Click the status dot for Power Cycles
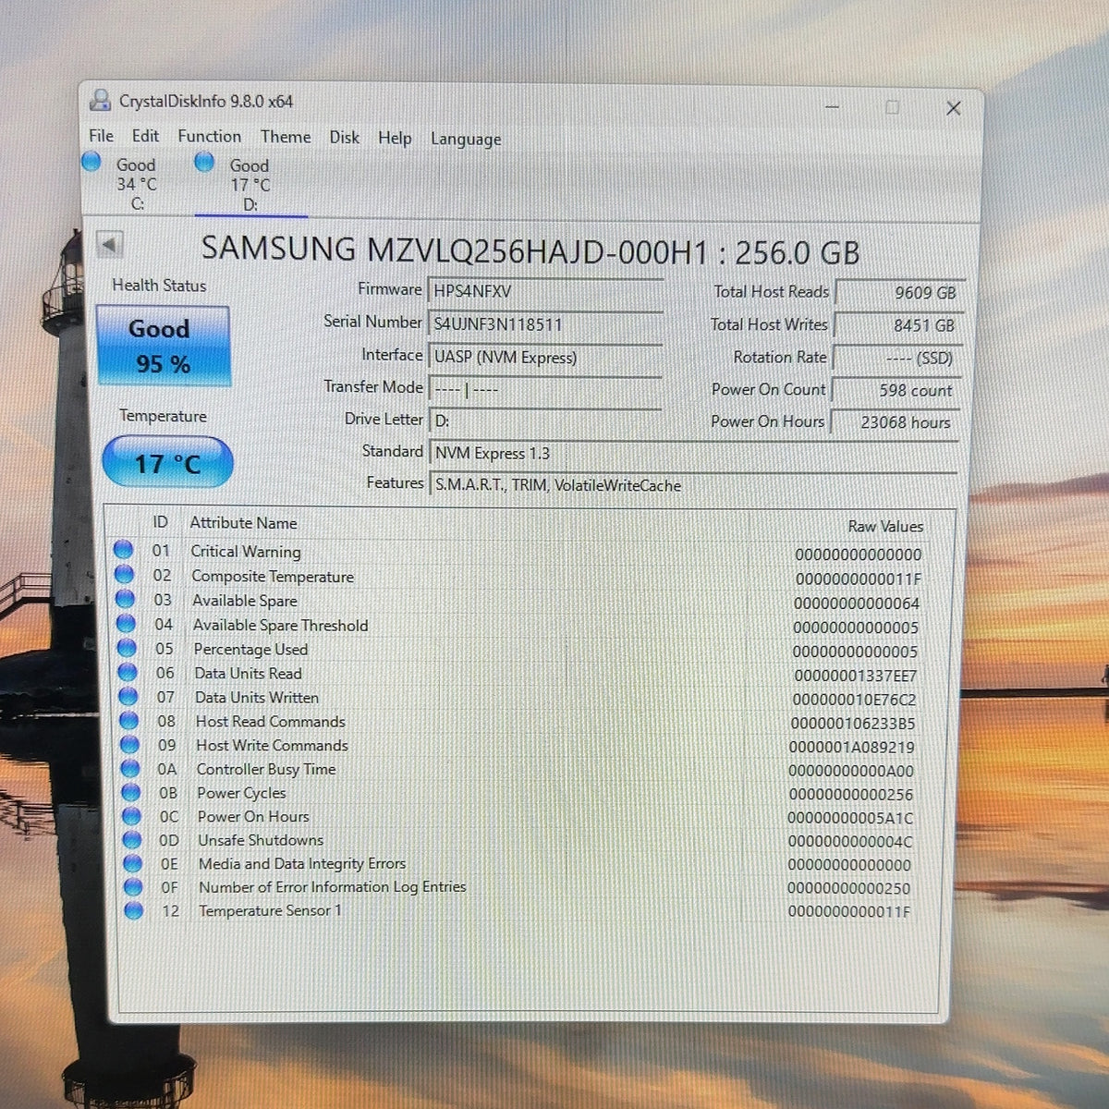This screenshot has width=1109, height=1109. [x=131, y=792]
